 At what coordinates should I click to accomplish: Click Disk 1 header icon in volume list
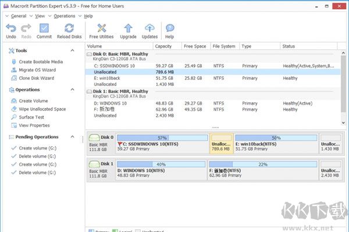pyautogui.click(x=89, y=91)
